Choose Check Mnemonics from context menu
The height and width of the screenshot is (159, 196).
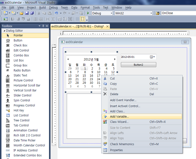click(142, 144)
